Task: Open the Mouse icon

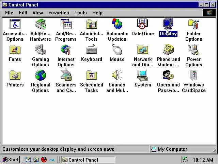Action: (x=117, y=49)
